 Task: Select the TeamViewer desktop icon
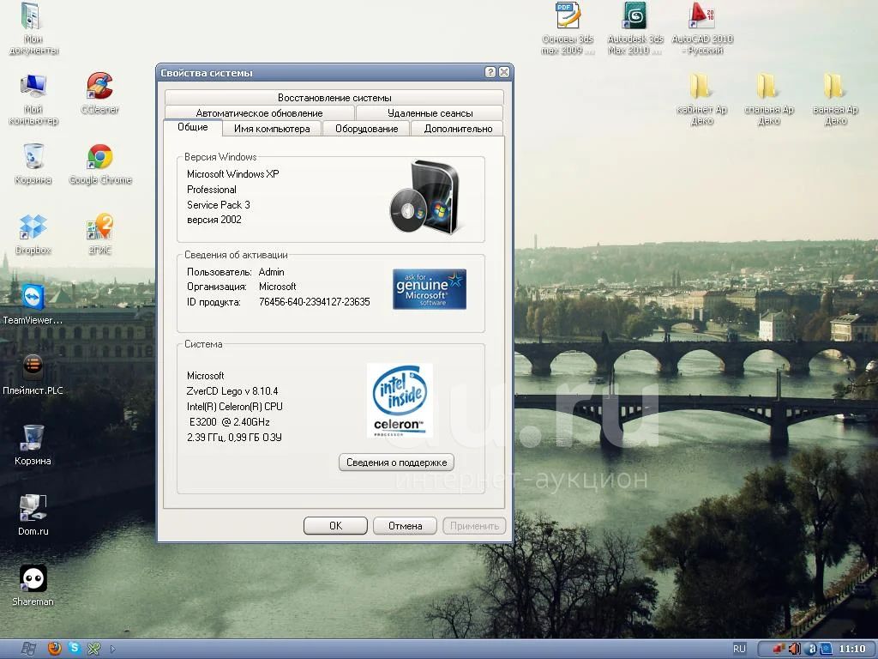[33, 305]
